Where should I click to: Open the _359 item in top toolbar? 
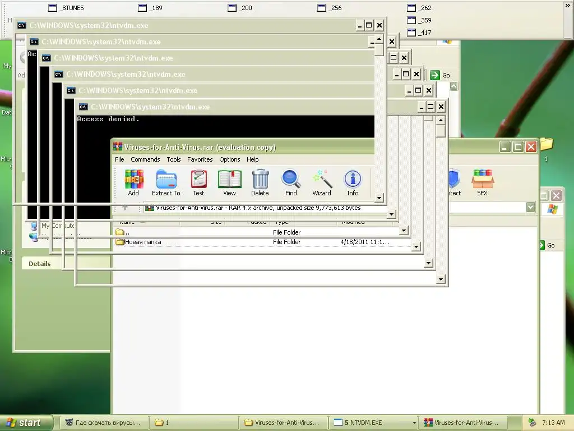[419, 20]
